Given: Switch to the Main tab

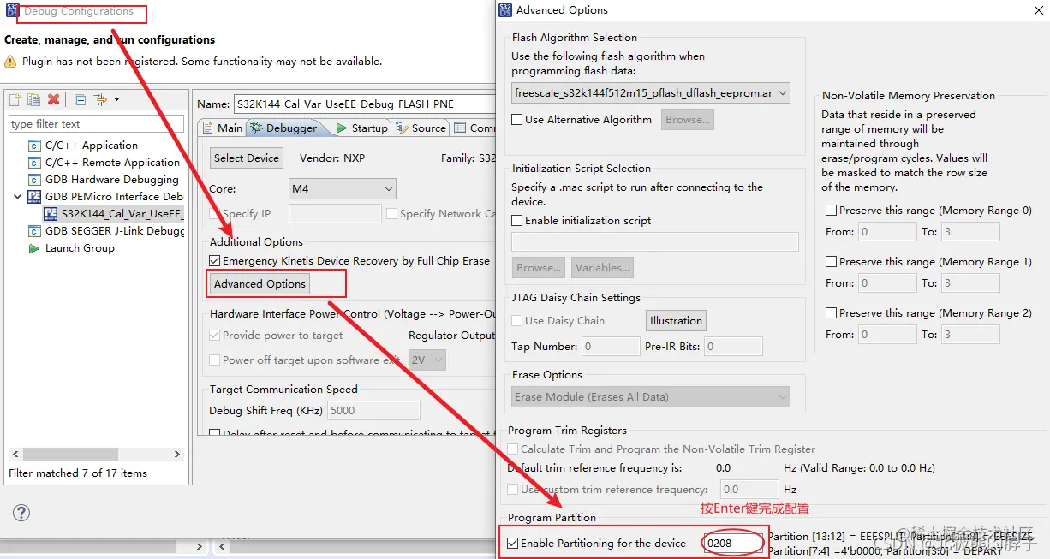Looking at the screenshot, I should click(x=222, y=128).
